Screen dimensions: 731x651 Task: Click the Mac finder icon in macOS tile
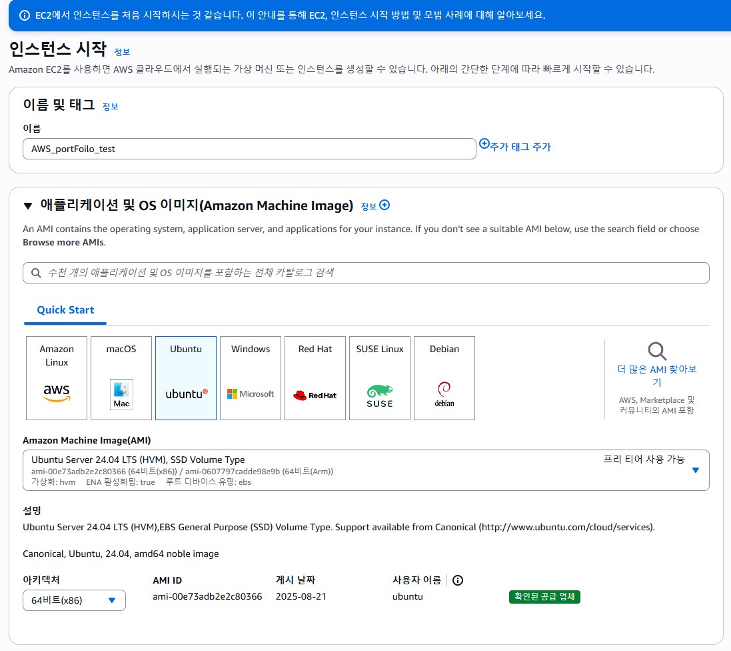pyautogui.click(x=121, y=394)
